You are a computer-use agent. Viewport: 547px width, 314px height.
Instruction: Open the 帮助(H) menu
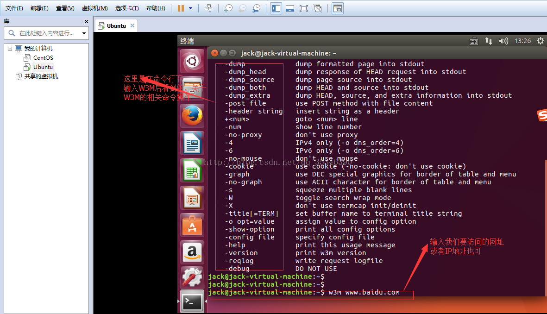[156, 8]
